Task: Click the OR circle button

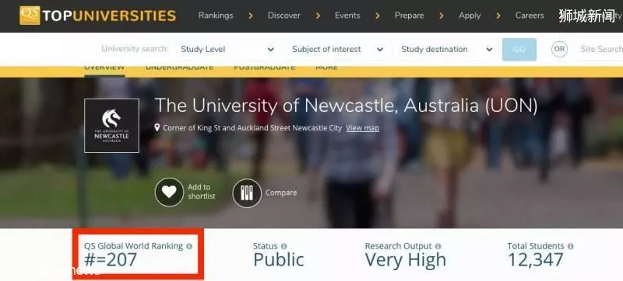Action: coord(559,49)
